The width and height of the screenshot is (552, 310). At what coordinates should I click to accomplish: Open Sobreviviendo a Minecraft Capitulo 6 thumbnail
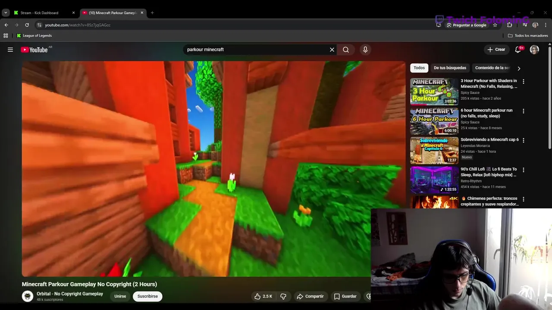(434, 151)
